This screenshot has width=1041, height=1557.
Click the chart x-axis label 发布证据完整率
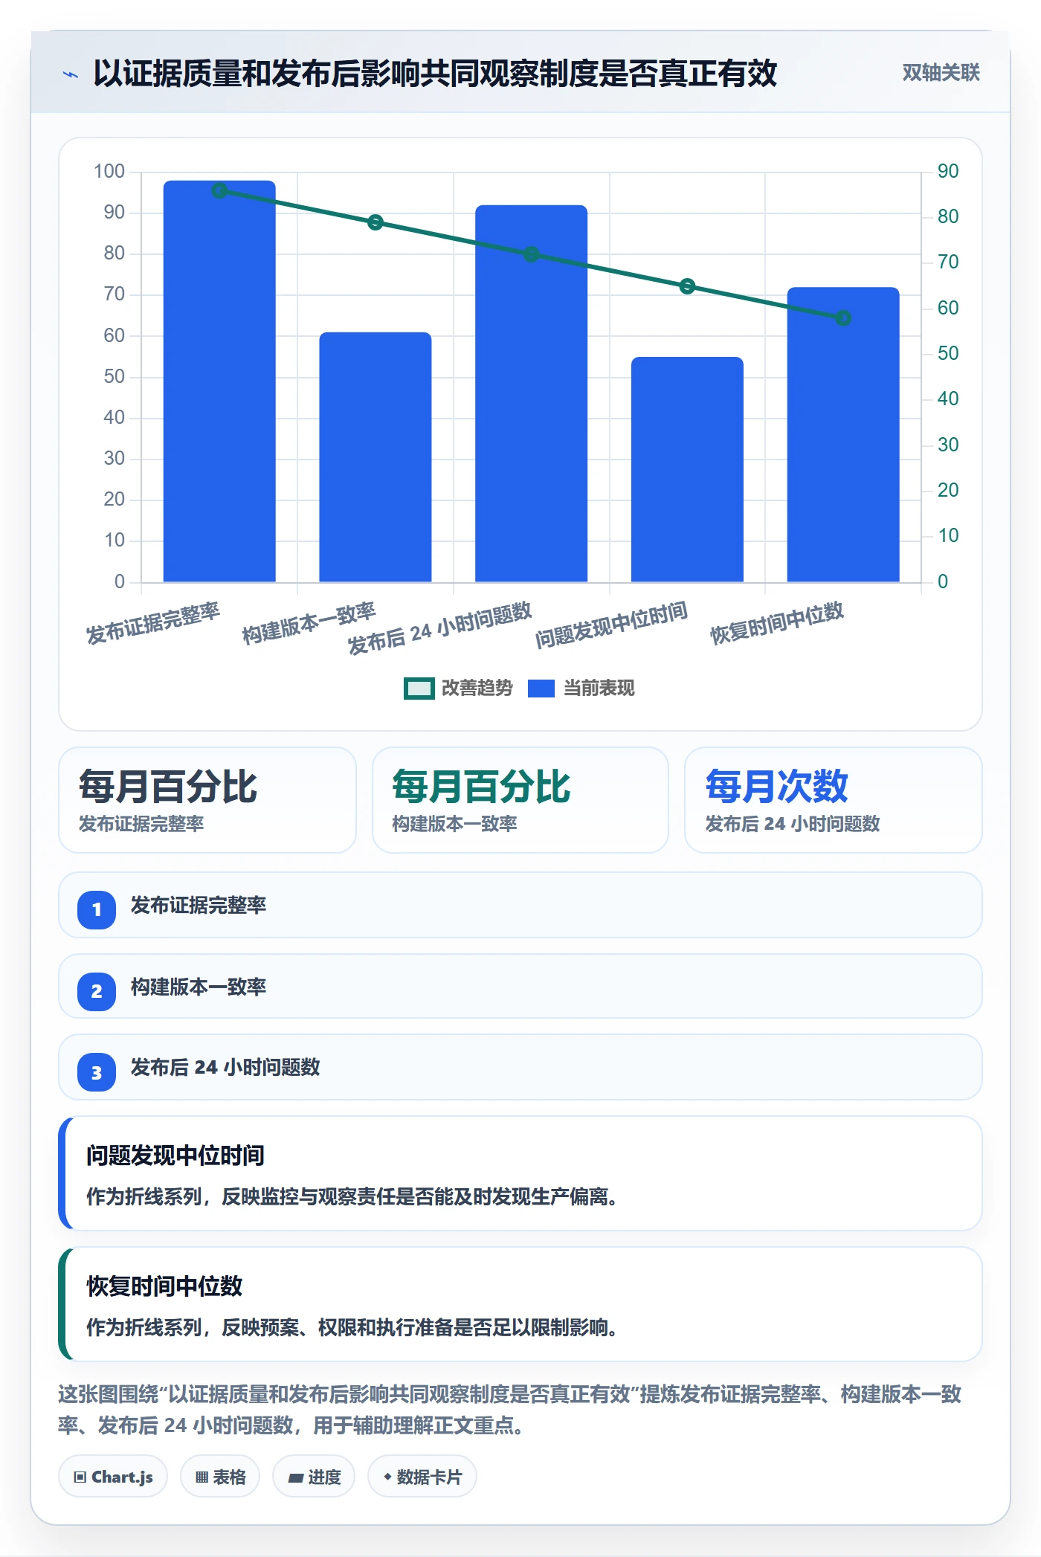153,623
